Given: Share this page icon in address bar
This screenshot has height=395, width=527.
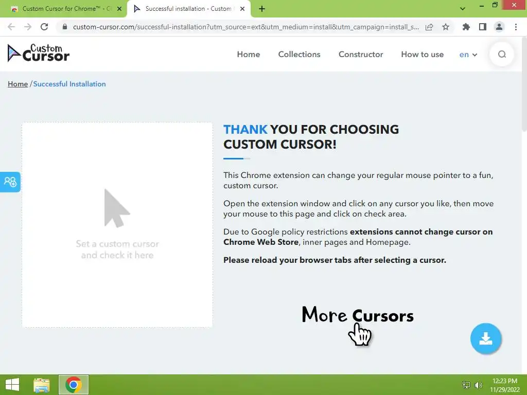Looking at the screenshot, I should pyautogui.click(x=429, y=27).
